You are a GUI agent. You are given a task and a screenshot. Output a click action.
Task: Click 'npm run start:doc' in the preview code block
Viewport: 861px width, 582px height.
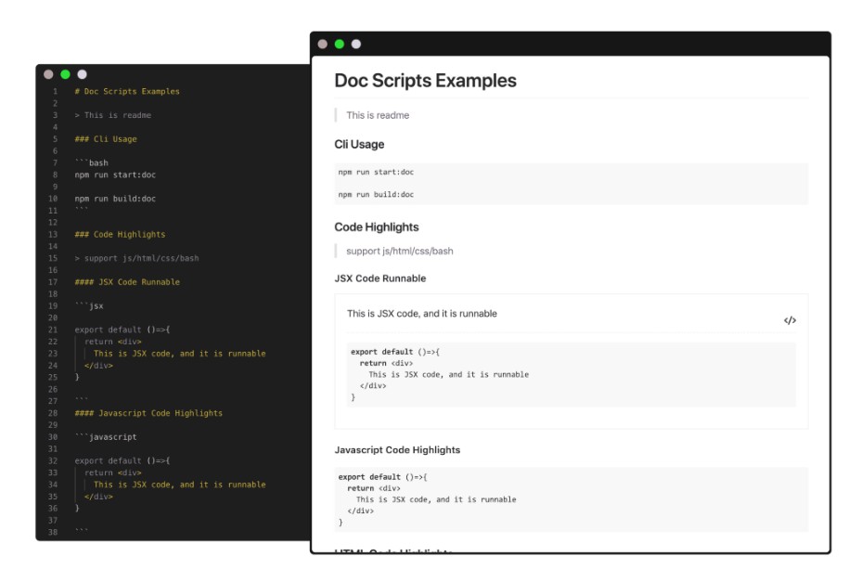coord(376,172)
